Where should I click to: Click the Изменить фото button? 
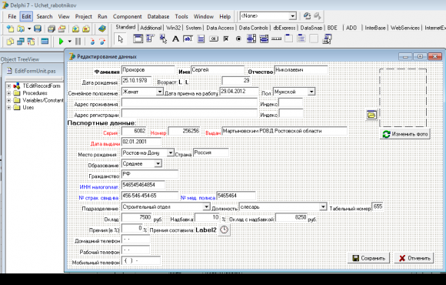click(405, 134)
